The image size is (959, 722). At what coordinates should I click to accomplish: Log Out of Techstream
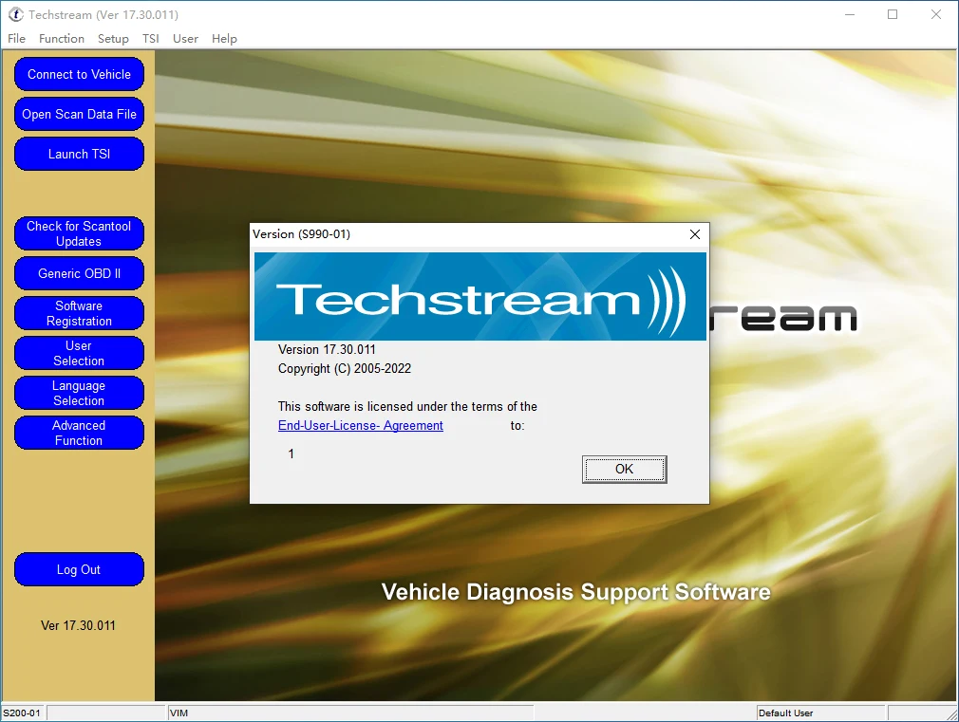(79, 569)
